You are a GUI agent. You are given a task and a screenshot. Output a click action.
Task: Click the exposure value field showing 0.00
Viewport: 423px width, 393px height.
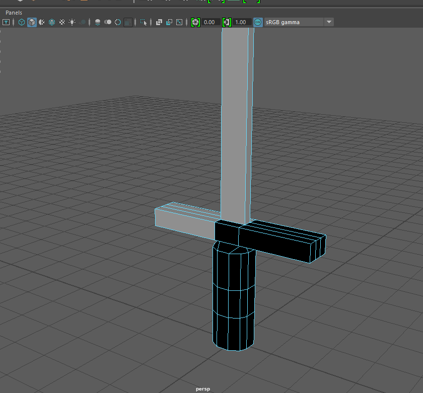pos(209,22)
